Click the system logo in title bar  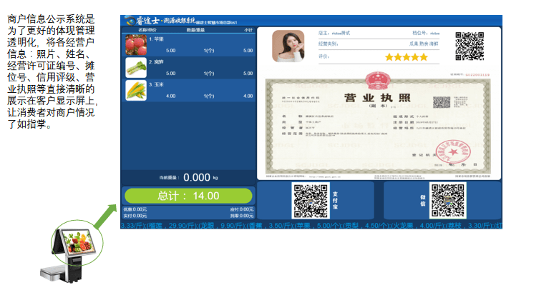tap(130, 21)
